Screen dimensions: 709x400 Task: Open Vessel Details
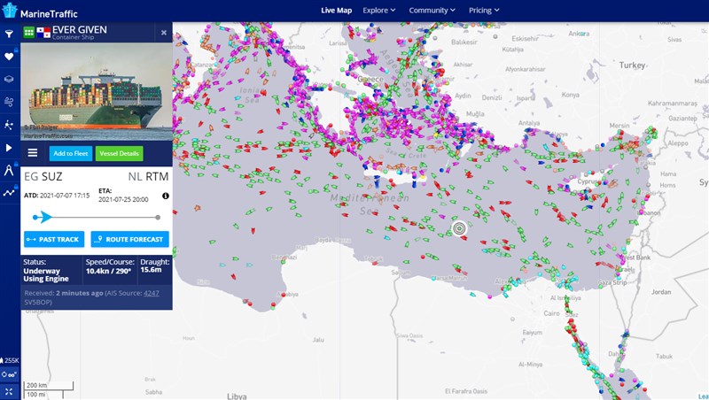coord(120,153)
